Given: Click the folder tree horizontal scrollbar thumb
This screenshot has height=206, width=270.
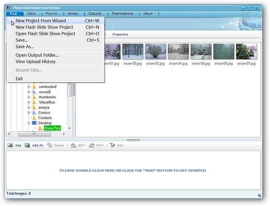Looking at the screenshot, I should (x=34, y=134).
